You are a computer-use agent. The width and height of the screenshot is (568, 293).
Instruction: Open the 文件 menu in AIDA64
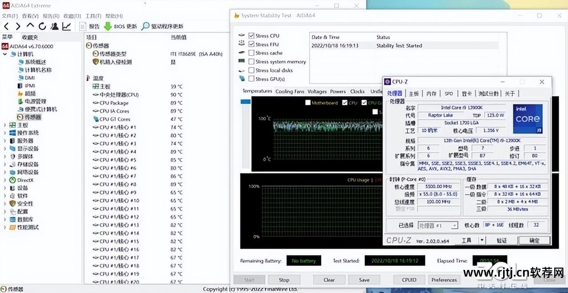pyautogui.click(x=9, y=16)
